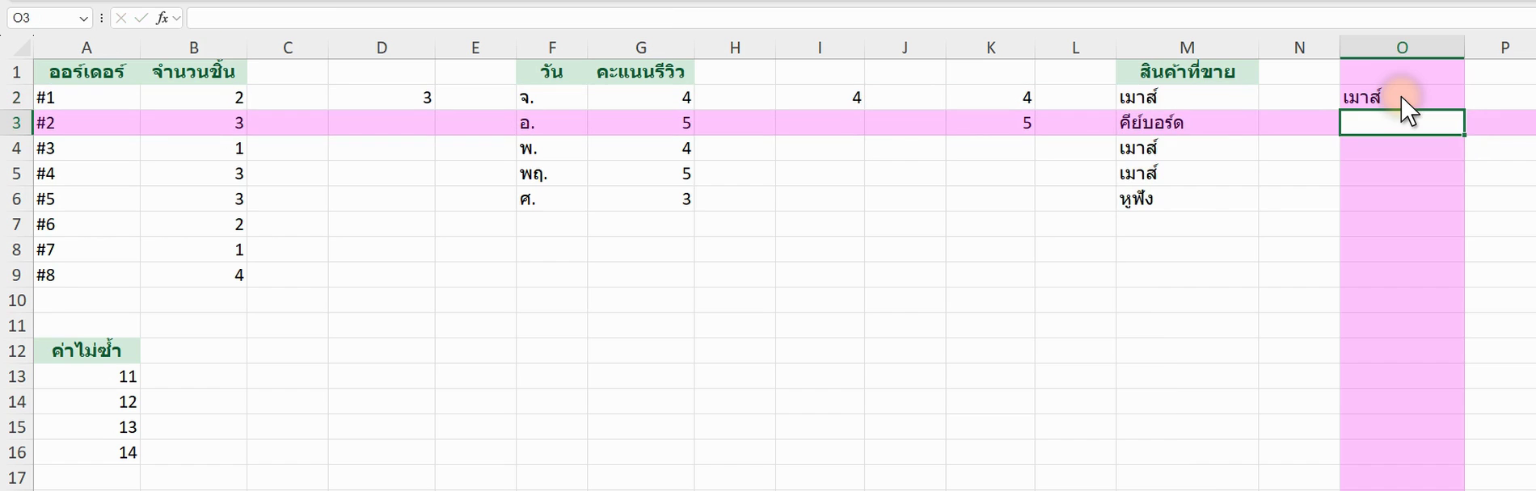Image resolution: width=1536 pixels, height=491 pixels.
Task: Open Insert Function fx icon
Action: 162,18
